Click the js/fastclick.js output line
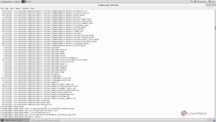The image size is (216, 122). [x=46, y=13]
